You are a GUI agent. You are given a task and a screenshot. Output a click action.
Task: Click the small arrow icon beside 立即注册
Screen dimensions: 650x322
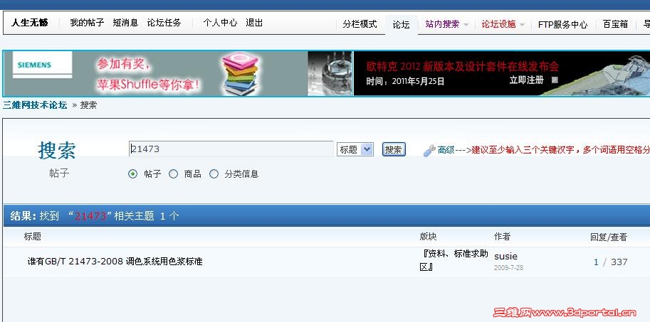[x=555, y=80]
